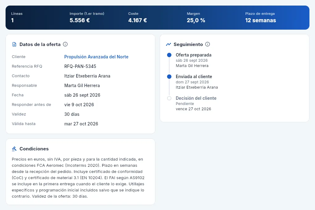Click the vence 27 oct 2026 text
Screen dimensions: 315x210
pos(193,109)
